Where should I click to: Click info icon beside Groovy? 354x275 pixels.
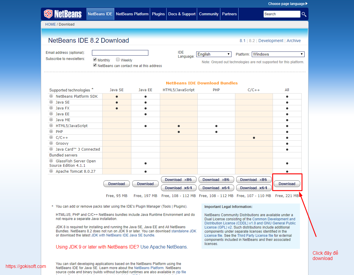[x=51, y=143]
